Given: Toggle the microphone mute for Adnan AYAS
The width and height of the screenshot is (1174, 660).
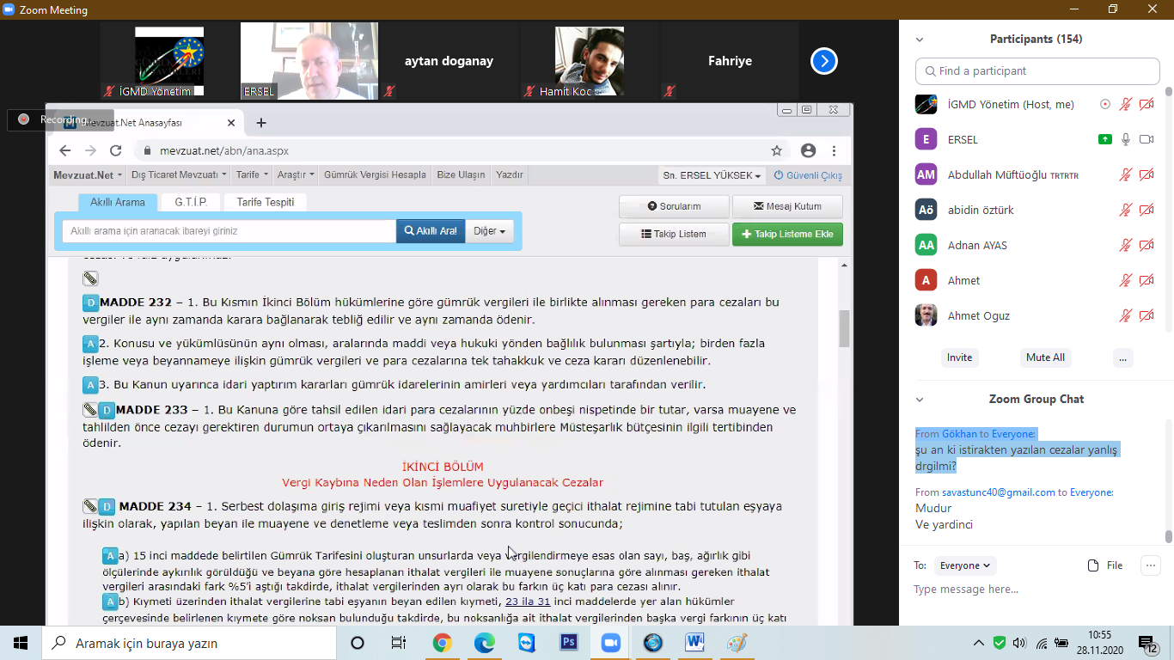Looking at the screenshot, I should pos(1125,245).
